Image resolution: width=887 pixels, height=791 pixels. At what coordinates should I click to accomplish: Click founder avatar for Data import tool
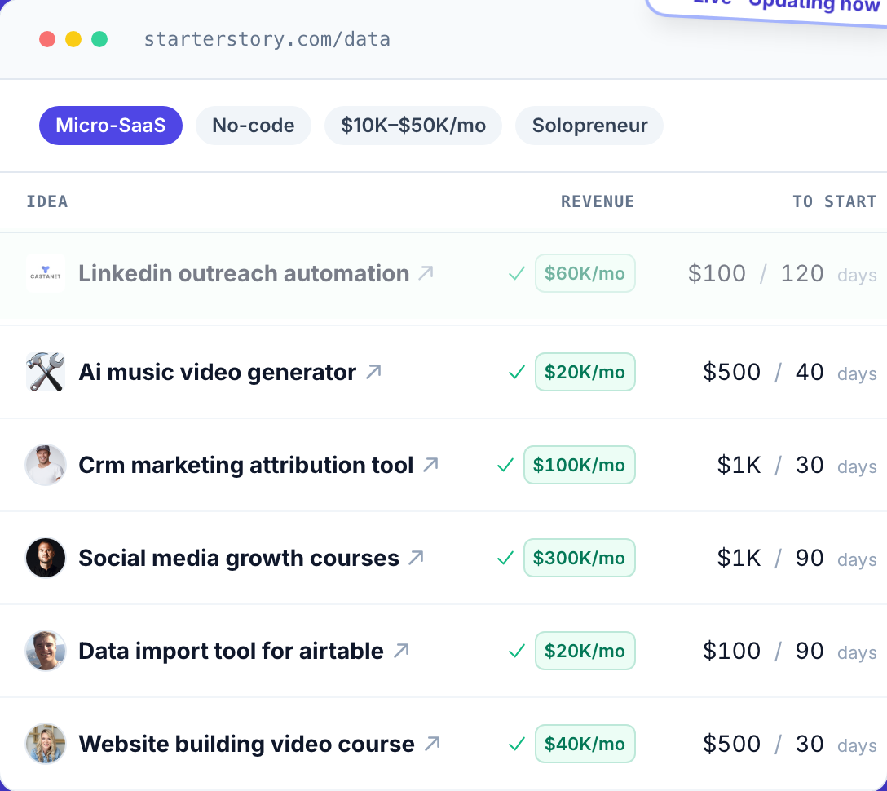[46, 651]
